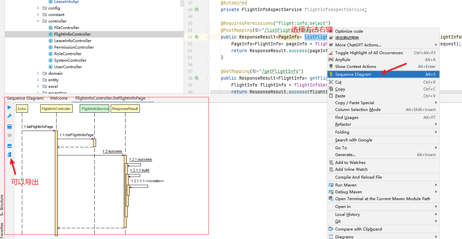Toggle fold marker at line 50 gutter
462x239 pixels.
click(x=208, y=24)
